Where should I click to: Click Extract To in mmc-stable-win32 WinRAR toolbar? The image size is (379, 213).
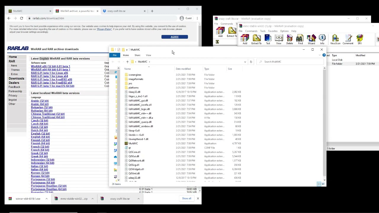256,40
